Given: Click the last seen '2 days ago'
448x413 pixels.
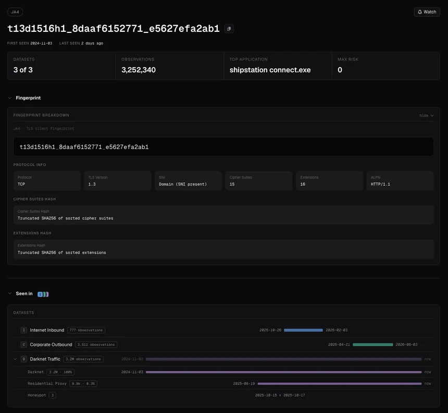Looking at the screenshot, I should 92,43.
